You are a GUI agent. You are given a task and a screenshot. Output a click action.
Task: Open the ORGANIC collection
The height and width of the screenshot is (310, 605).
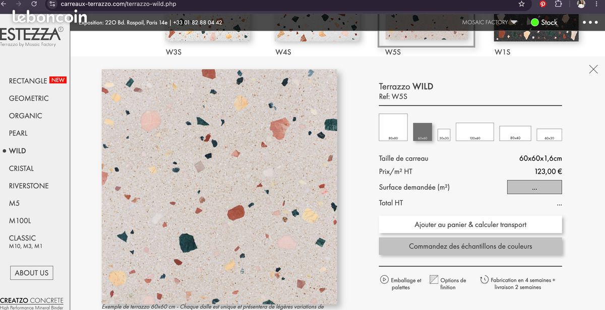click(x=25, y=116)
